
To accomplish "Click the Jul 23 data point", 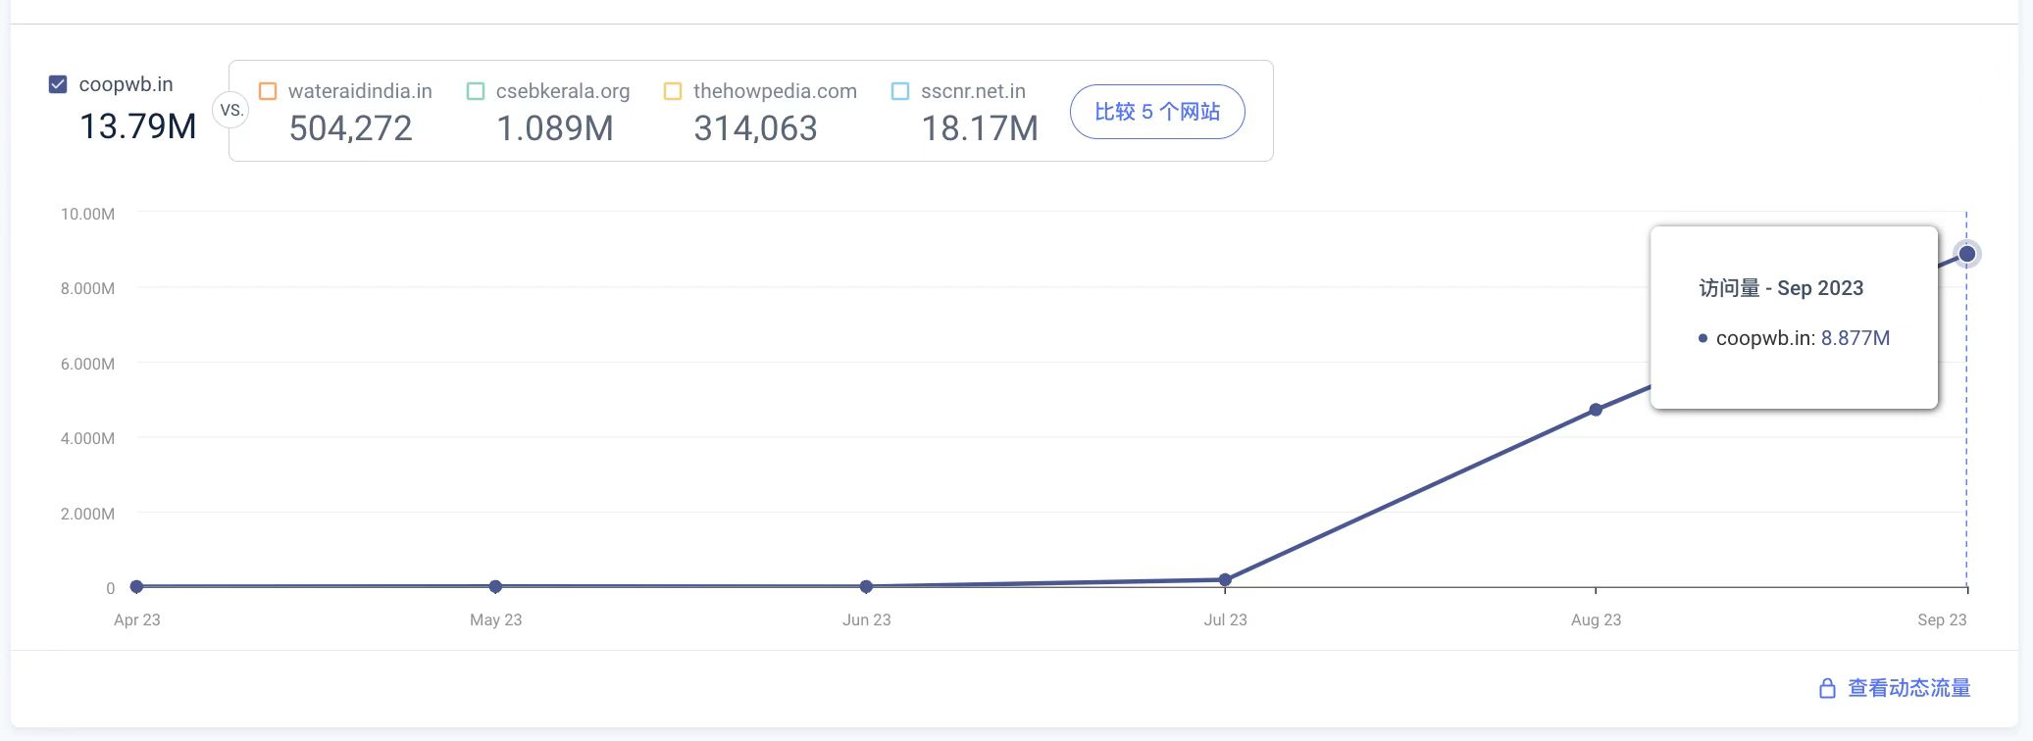I will pos(1225,580).
